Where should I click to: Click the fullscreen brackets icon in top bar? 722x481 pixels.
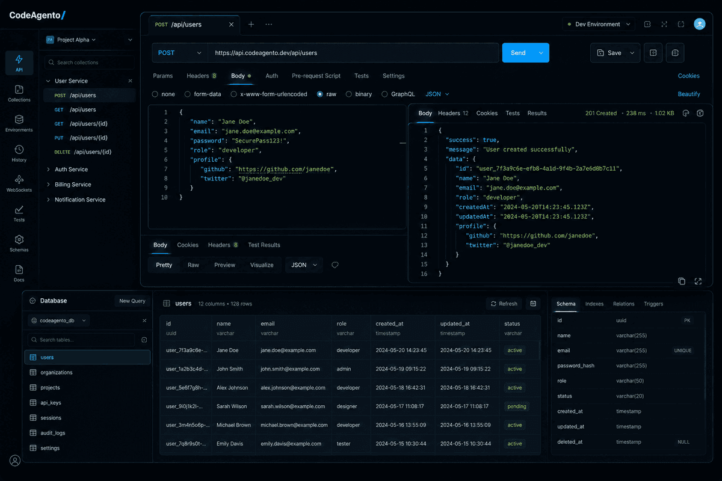click(x=681, y=25)
